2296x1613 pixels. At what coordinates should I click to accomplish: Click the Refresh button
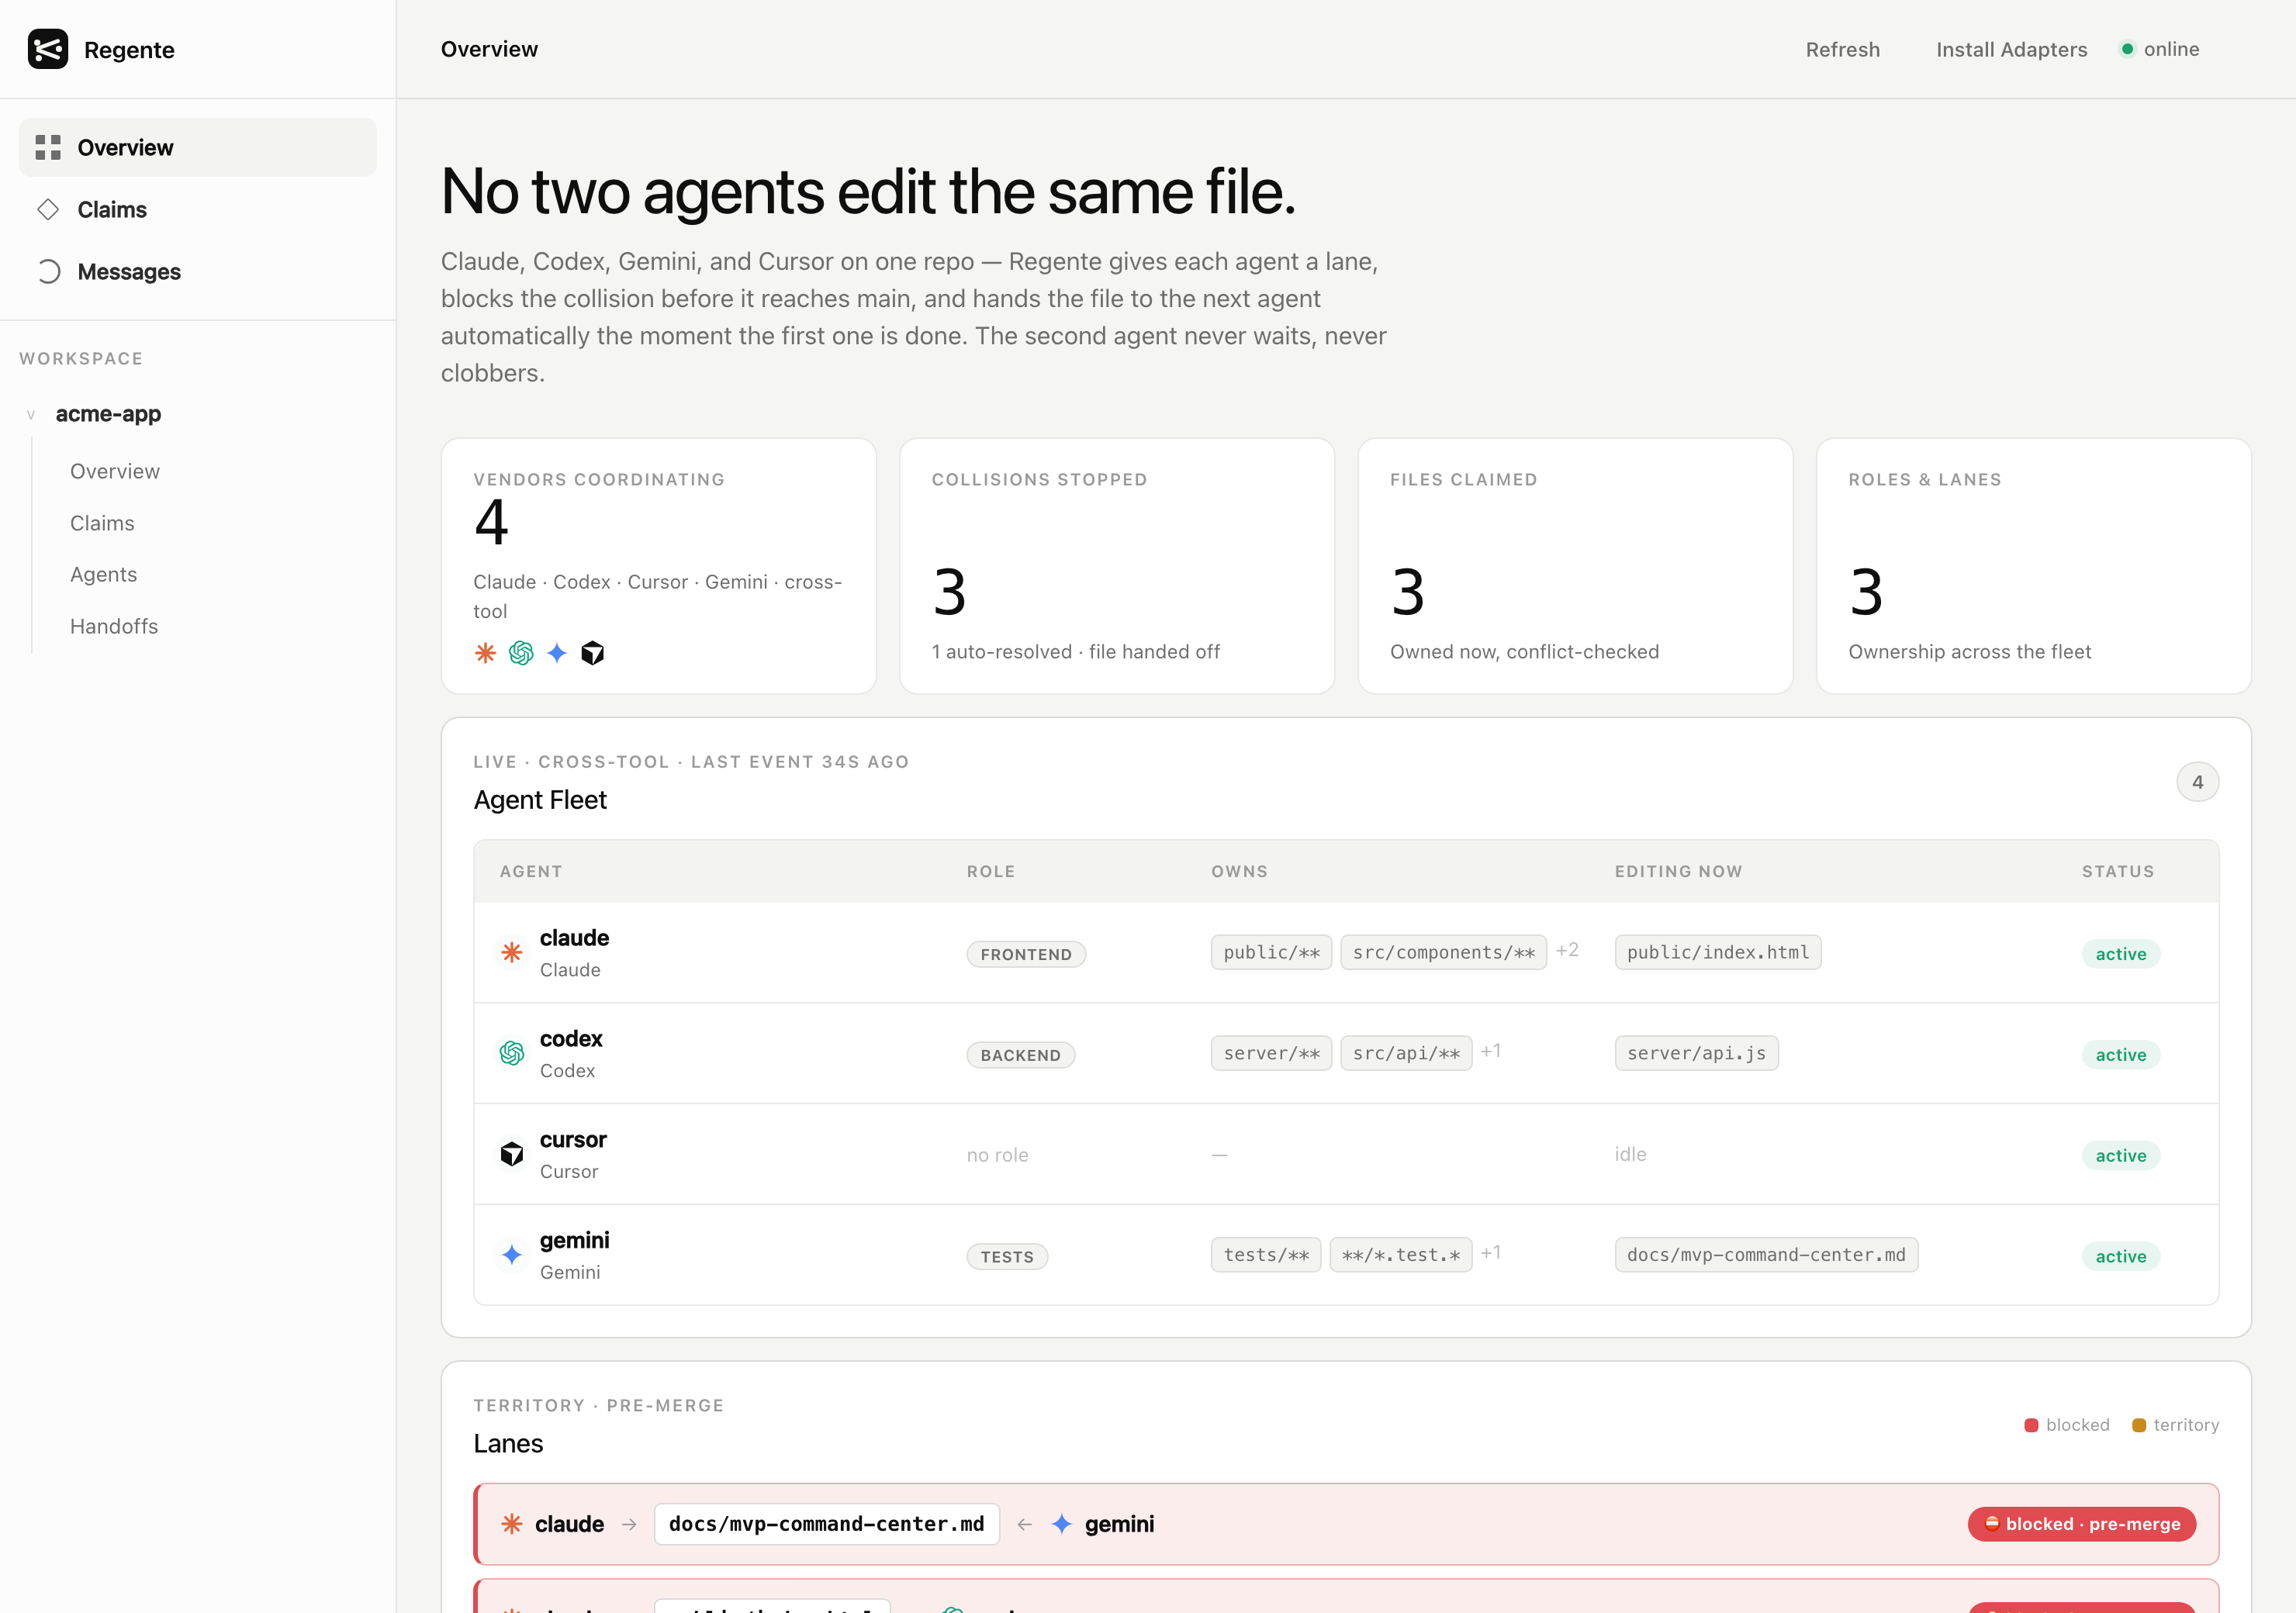[1843, 49]
